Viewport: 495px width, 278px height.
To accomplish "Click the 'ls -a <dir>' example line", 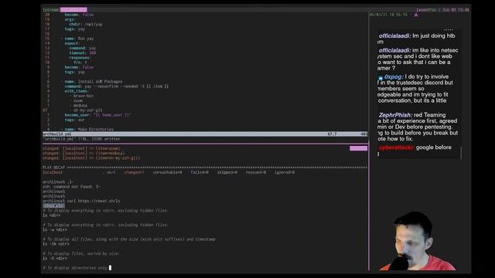I will tap(55, 230).
